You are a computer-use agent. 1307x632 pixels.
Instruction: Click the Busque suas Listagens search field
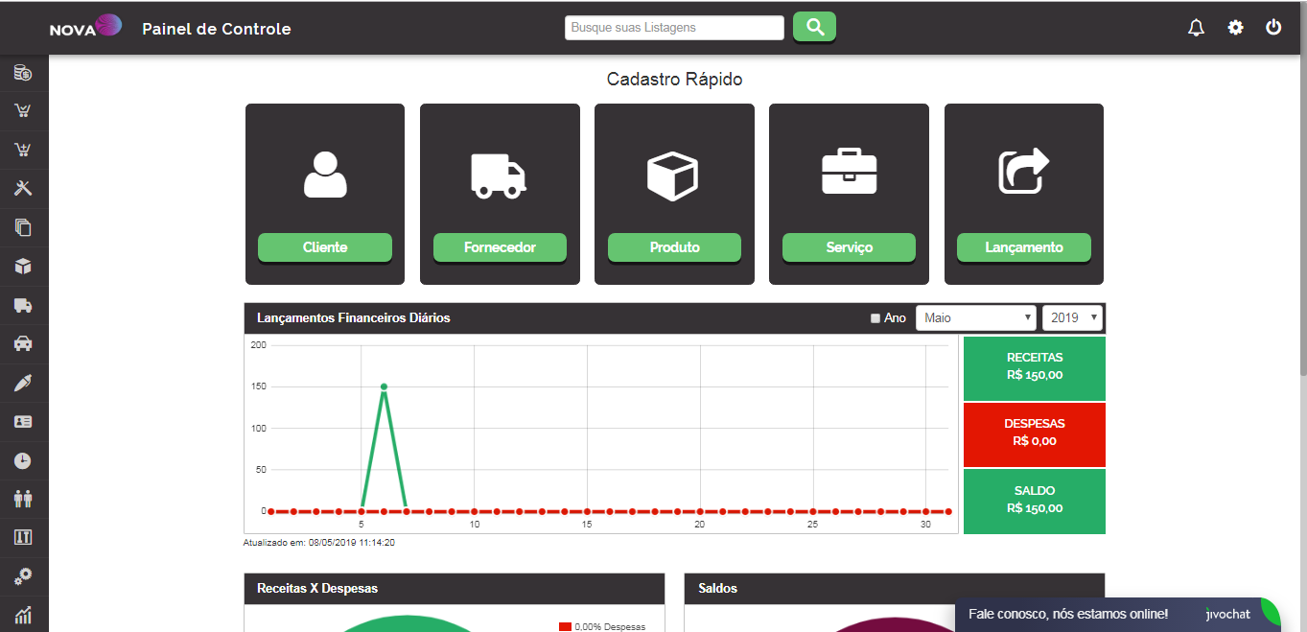click(674, 28)
